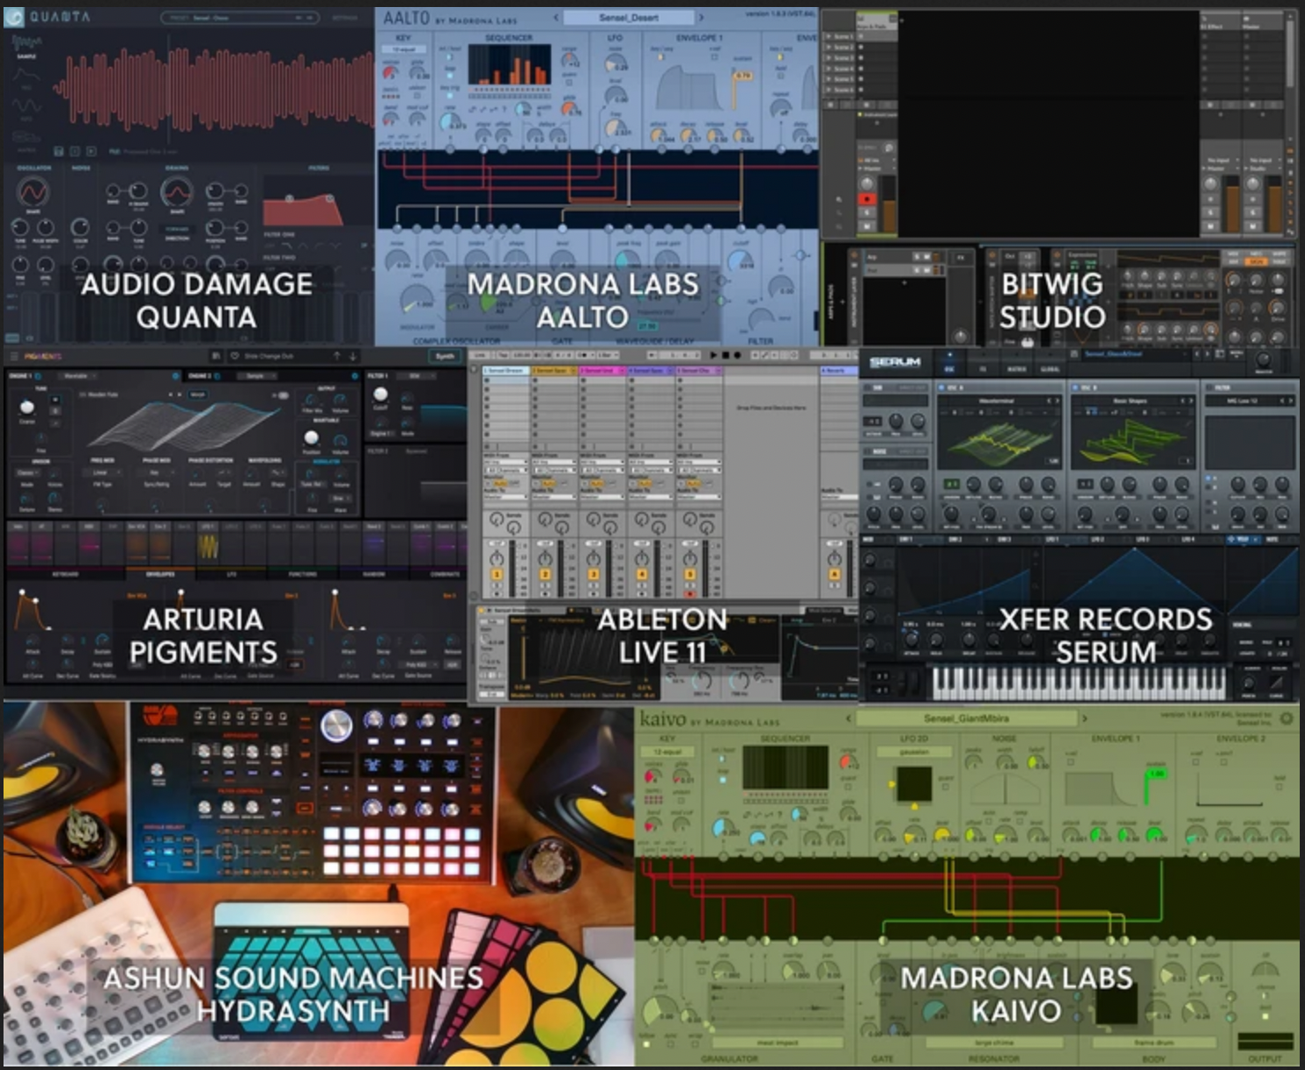
Task: Go to next preset in Kaivo
Action: (1086, 718)
